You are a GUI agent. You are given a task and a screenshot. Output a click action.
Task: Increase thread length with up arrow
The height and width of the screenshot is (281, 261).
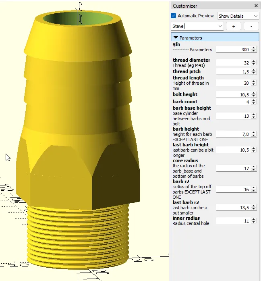[x=253, y=81]
